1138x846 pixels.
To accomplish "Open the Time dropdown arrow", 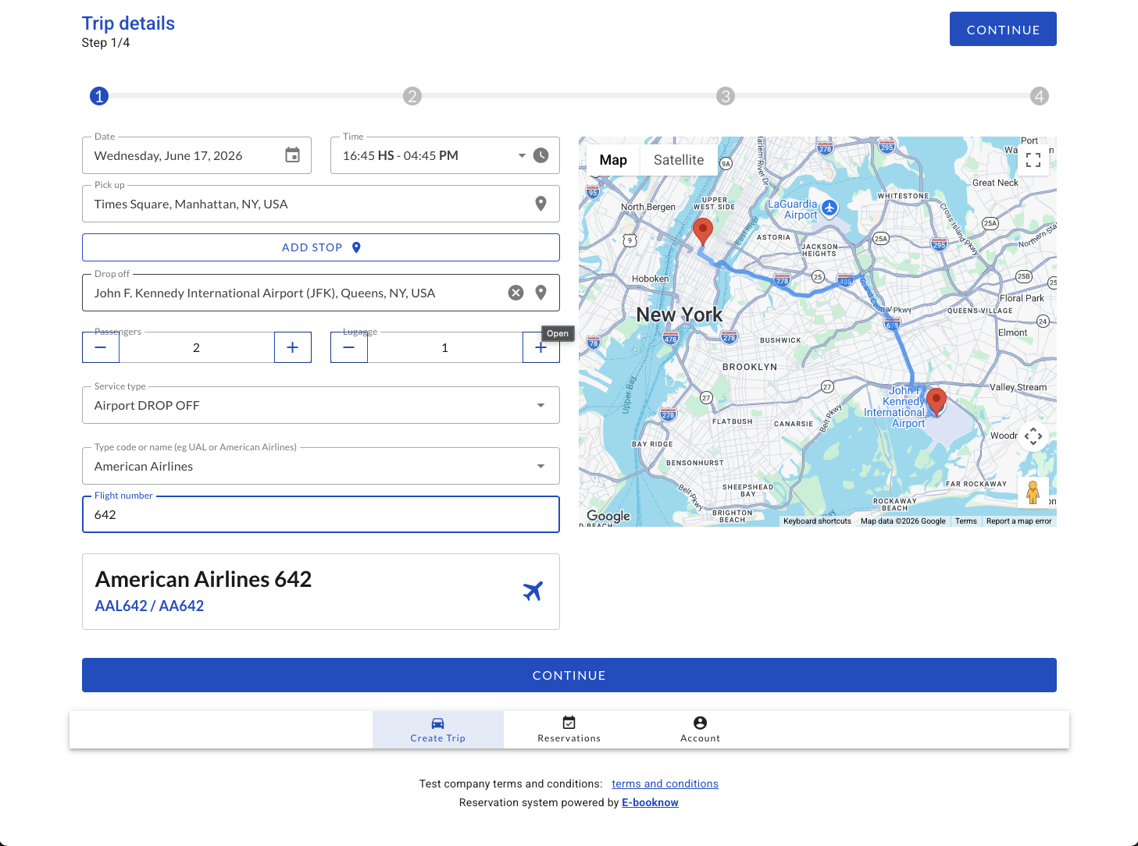I will 522,155.
